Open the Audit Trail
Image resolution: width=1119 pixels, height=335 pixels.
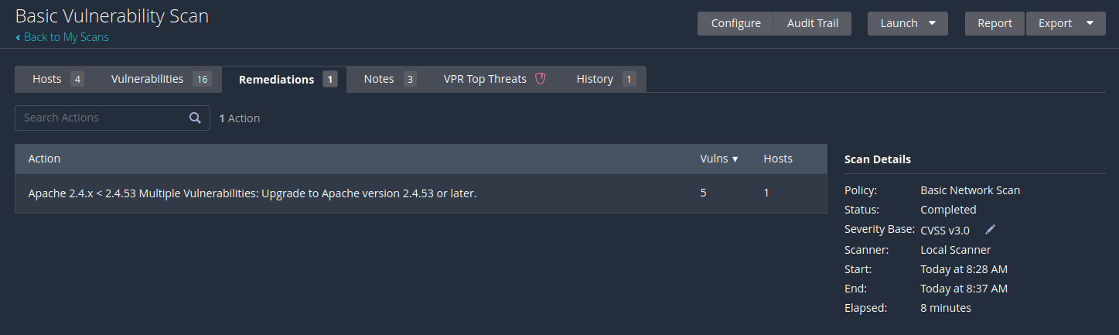click(812, 23)
